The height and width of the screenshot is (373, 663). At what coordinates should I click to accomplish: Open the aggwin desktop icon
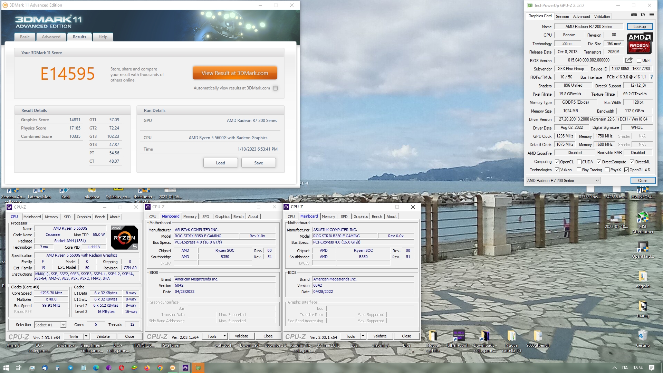pyautogui.click(x=643, y=280)
